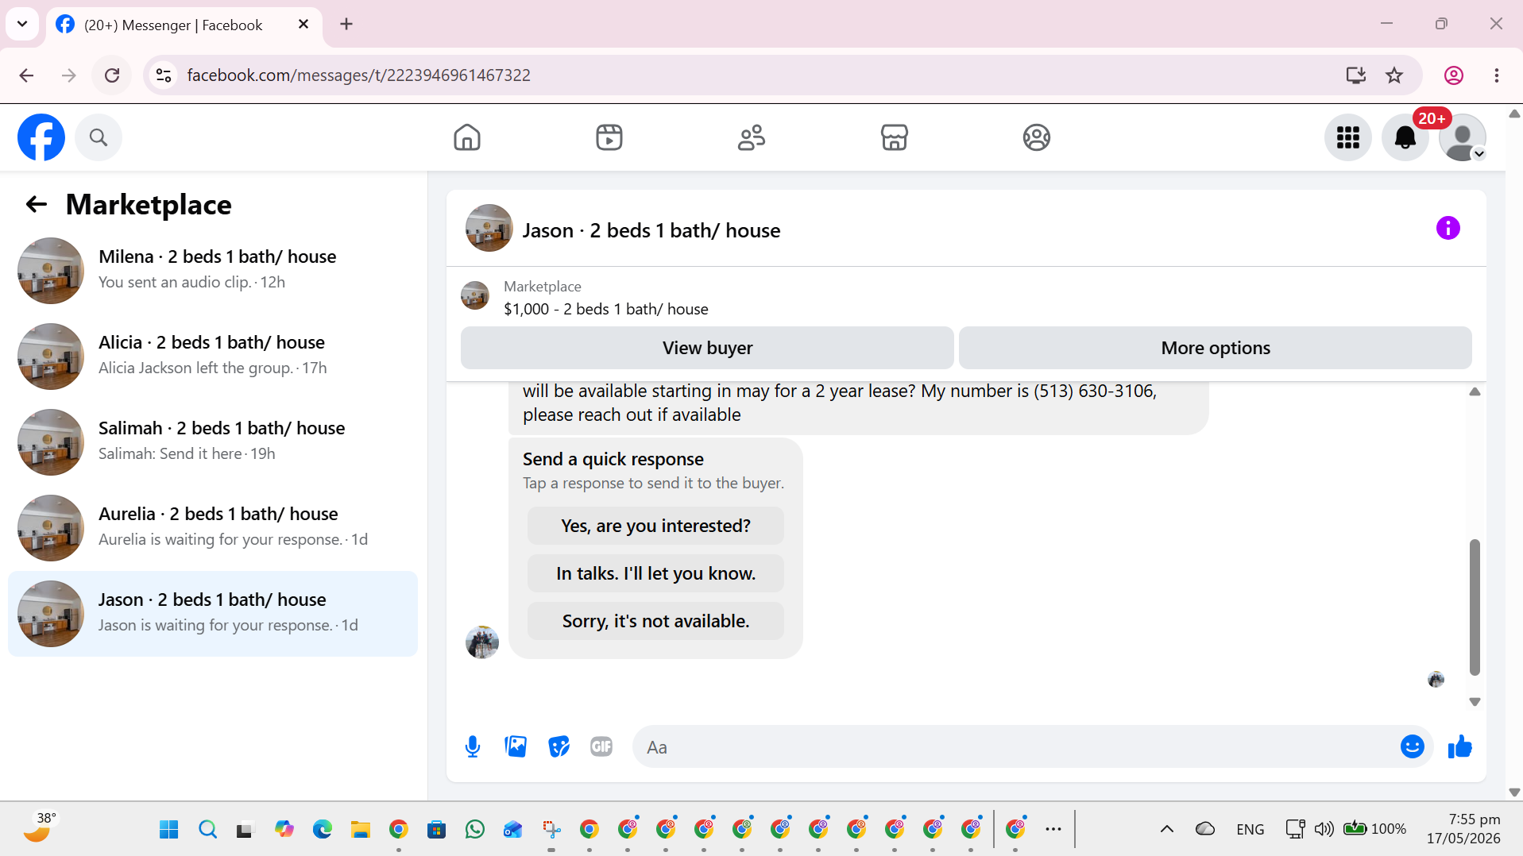1523x856 pixels.
Task: Open the Facebook menu grid icon
Action: click(1348, 137)
